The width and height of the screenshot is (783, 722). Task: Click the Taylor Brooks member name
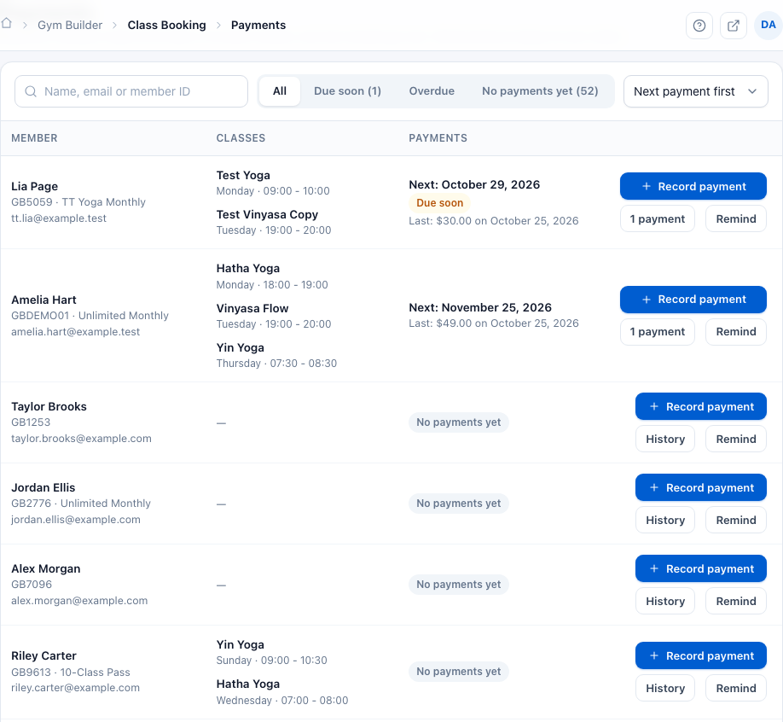[49, 407]
